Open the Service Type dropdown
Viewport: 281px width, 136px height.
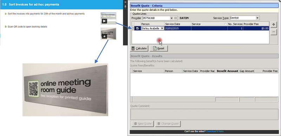point(257,18)
